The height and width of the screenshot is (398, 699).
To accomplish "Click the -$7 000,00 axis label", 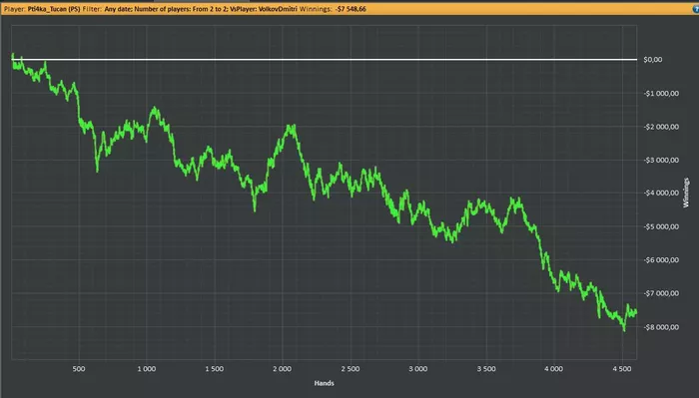I will click(x=661, y=294).
